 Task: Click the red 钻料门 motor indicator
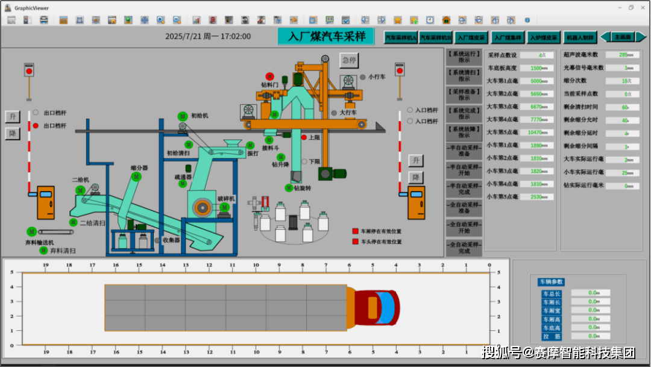269,77
